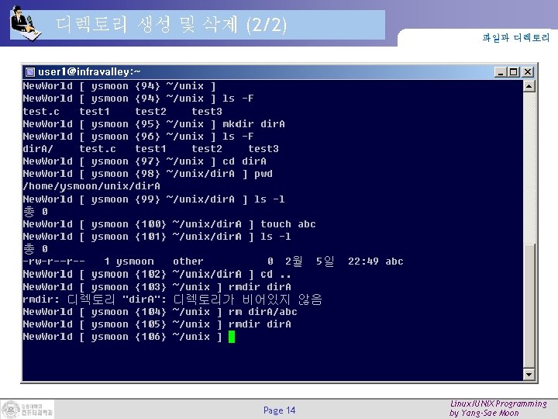Click the 'Page 14' footer text

coord(279,410)
